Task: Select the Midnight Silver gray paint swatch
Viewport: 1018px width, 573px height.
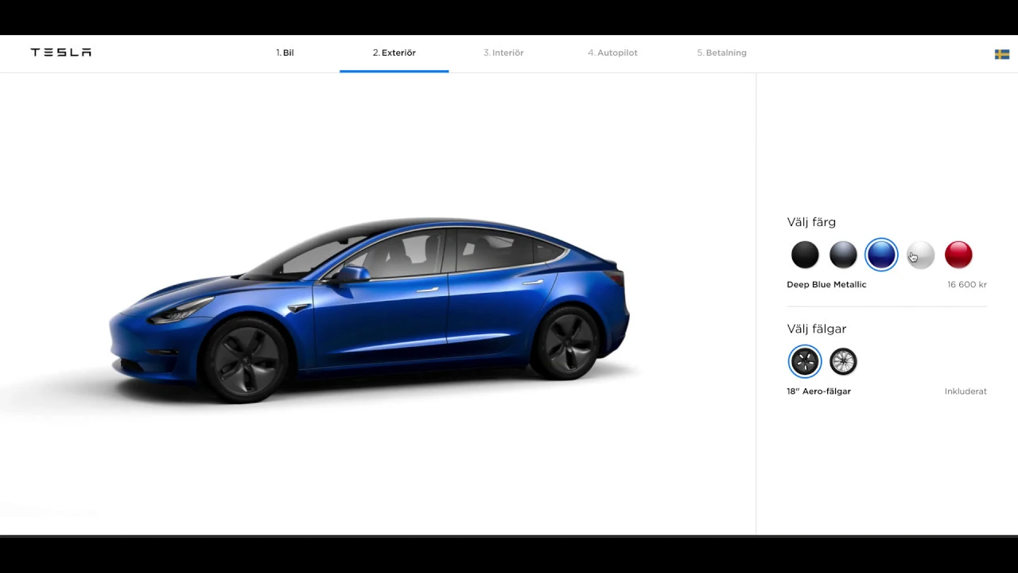Action: [843, 255]
